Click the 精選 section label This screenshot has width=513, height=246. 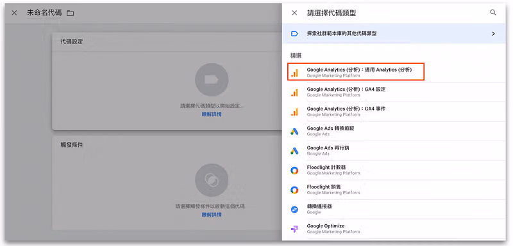point(296,56)
